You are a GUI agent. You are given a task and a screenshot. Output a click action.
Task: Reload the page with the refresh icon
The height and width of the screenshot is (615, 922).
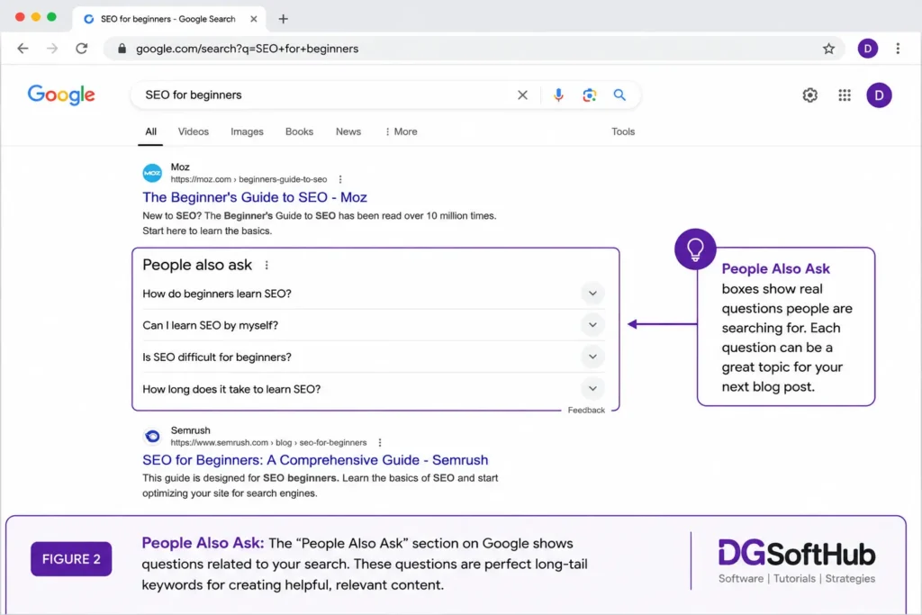[82, 49]
